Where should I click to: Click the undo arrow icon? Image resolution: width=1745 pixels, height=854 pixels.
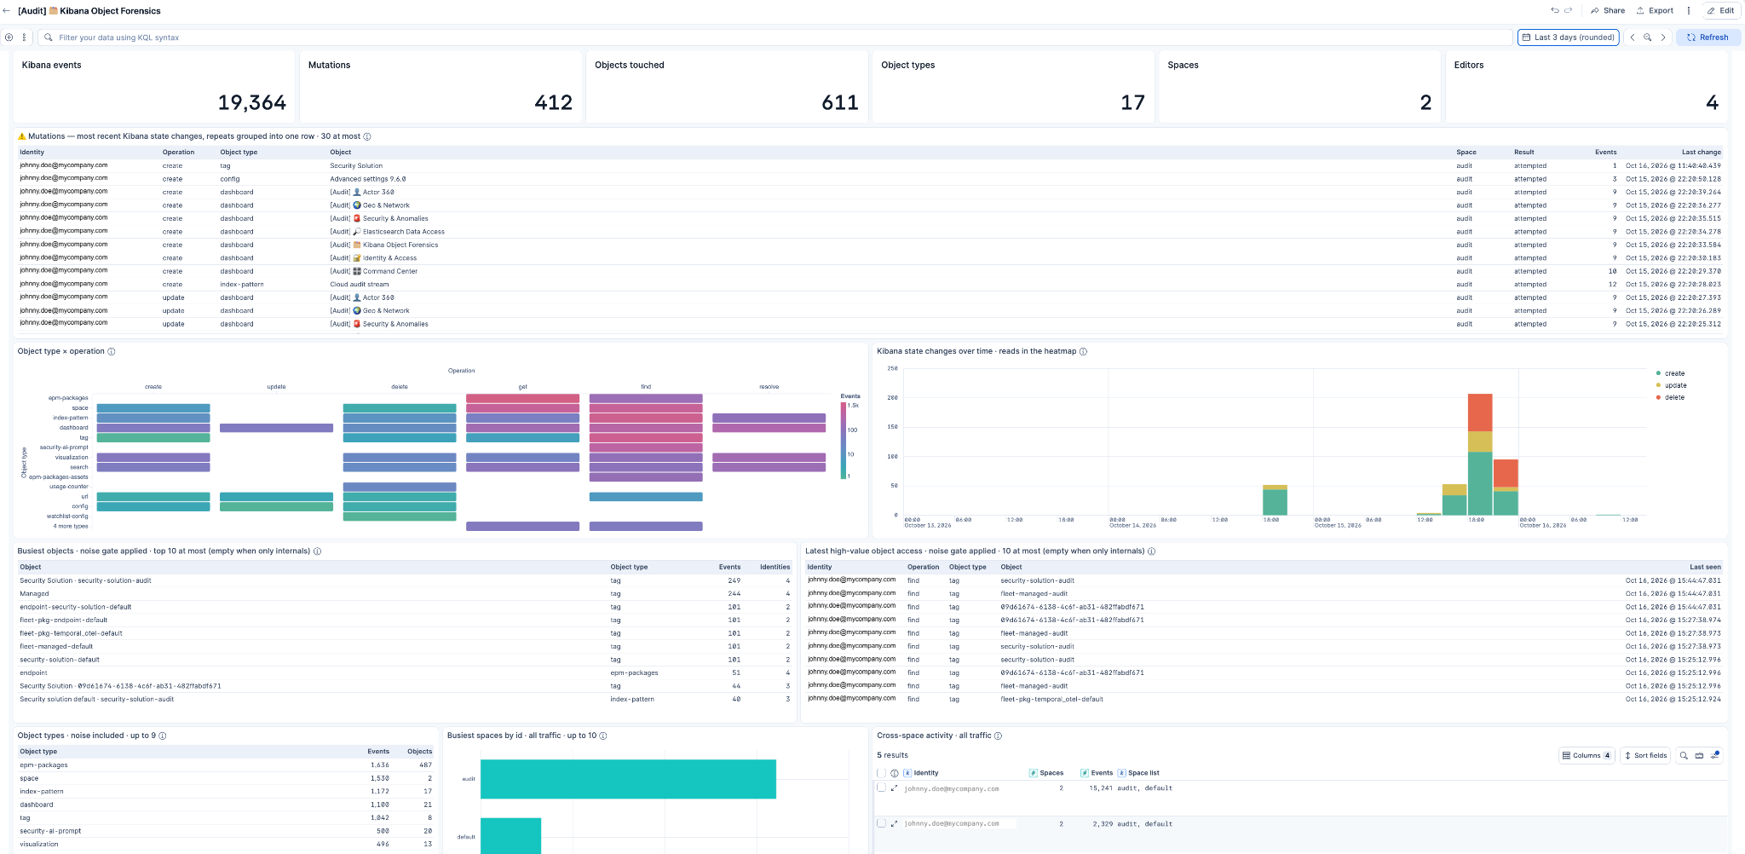(x=1555, y=11)
